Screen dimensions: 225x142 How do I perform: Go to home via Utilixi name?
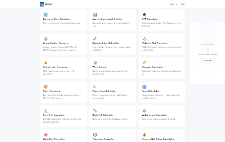point(48,4)
